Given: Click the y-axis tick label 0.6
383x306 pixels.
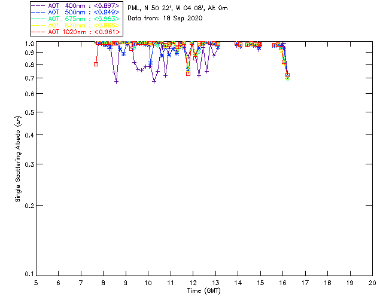Looking at the screenshot, I should point(29,94).
